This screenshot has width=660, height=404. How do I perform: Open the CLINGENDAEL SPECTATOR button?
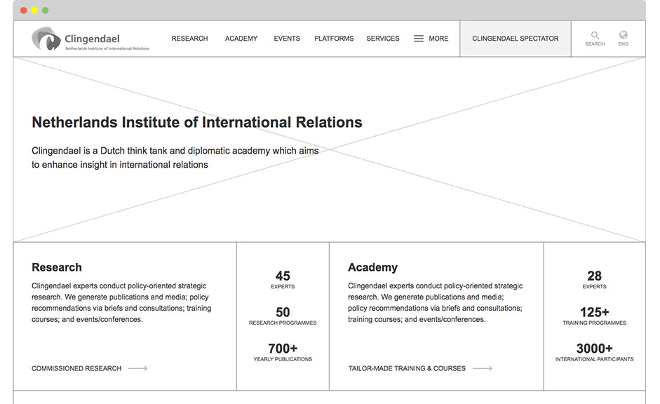pyautogui.click(x=516, y=39)
